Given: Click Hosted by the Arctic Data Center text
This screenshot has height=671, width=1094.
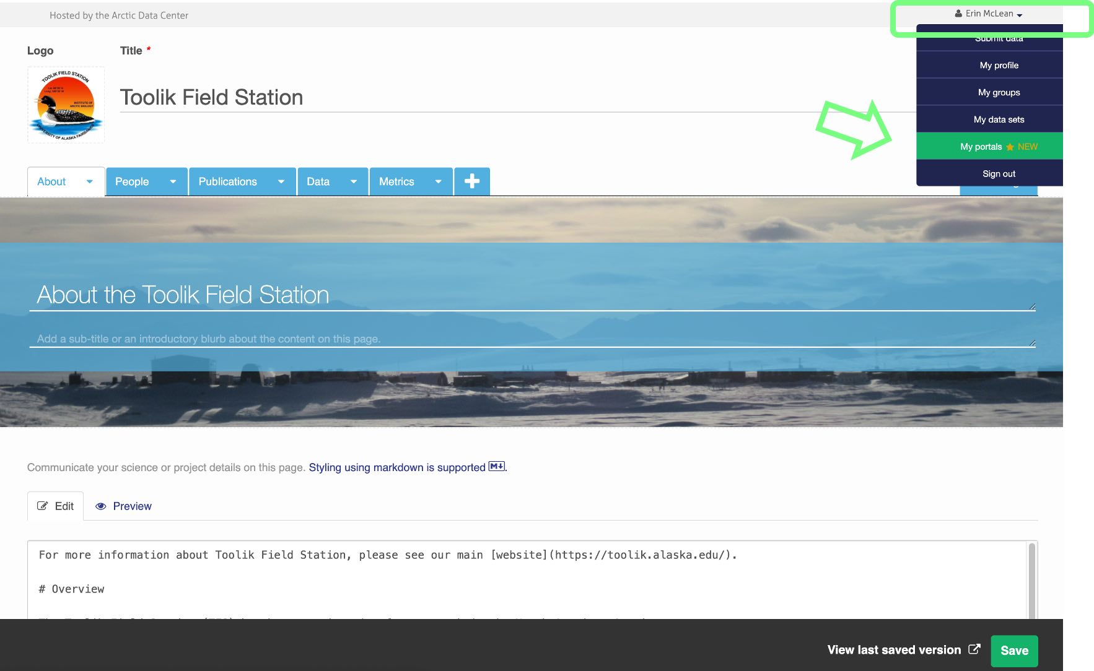Looking at the screenshot, I should 119,15.
